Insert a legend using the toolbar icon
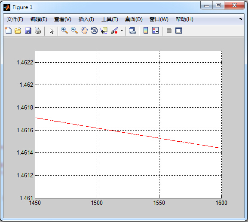The width and height of the screenshot is (248, 222). pos(155,30)
